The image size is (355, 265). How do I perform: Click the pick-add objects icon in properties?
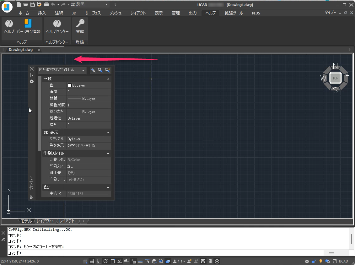(x=93, y=70)
